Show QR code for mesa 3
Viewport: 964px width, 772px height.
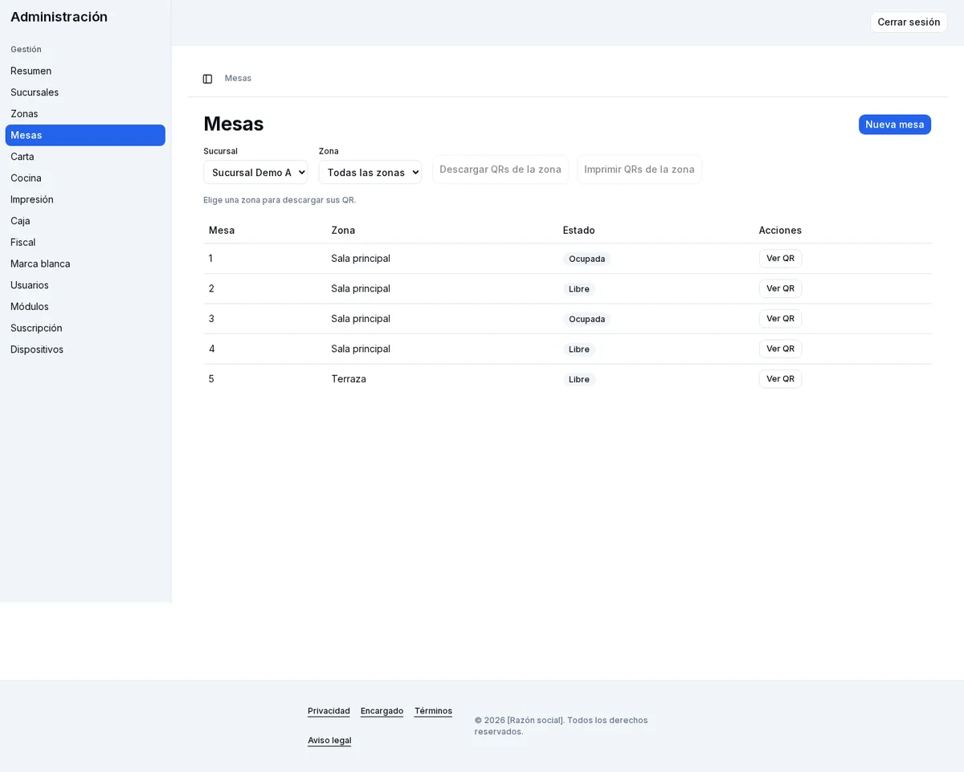(x=780, y=319)
